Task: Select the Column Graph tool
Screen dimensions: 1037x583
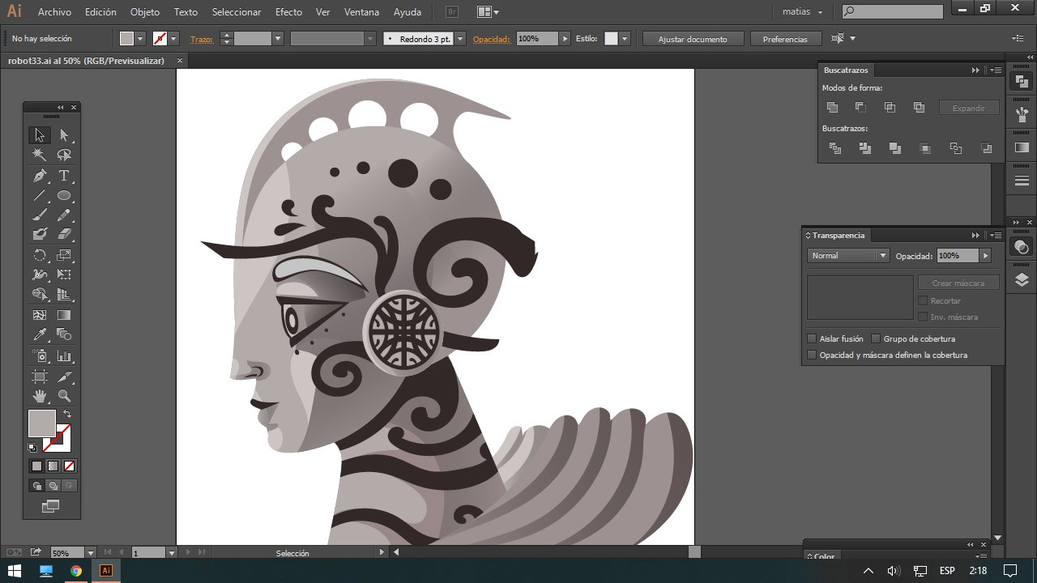Action: [64, 355]
